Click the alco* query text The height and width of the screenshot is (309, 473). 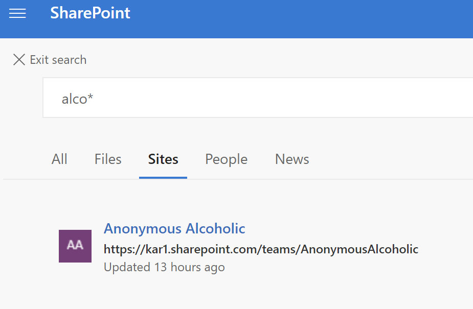[x=77, y=99]
